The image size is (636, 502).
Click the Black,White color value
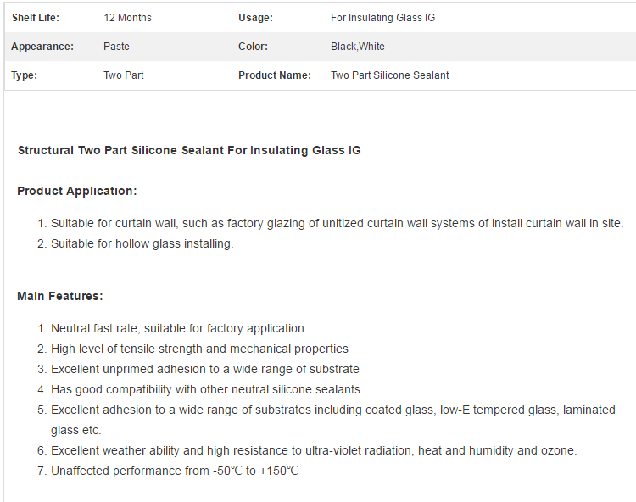358,47
